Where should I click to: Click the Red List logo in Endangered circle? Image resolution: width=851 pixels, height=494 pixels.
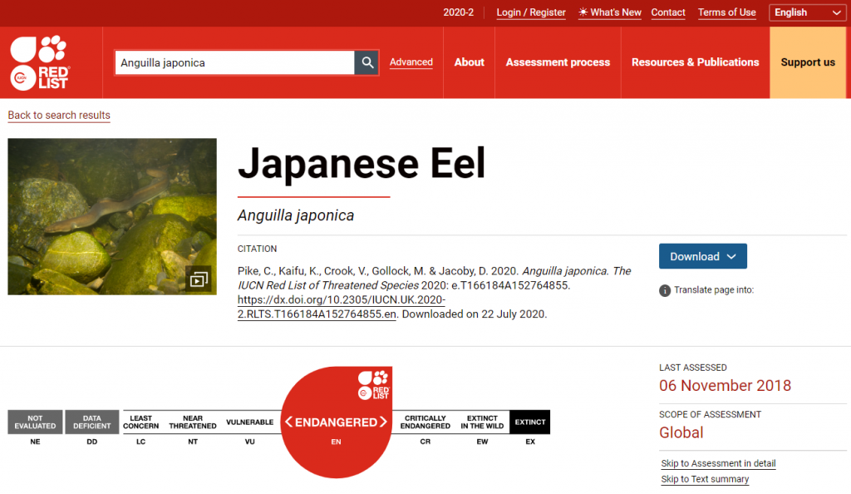[x=374, y=384]
